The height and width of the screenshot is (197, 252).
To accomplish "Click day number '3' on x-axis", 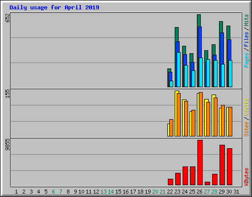I will [x=31, y=192].
